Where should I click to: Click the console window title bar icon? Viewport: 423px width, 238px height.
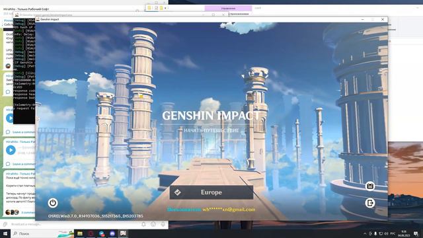[x=17, y=15]
